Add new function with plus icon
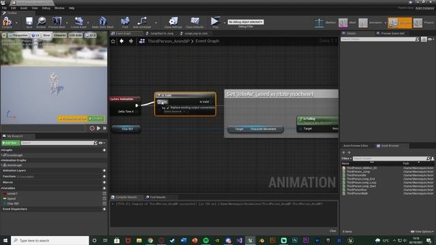The height and width of the screenshot is (245, 436). click(104, 176)
